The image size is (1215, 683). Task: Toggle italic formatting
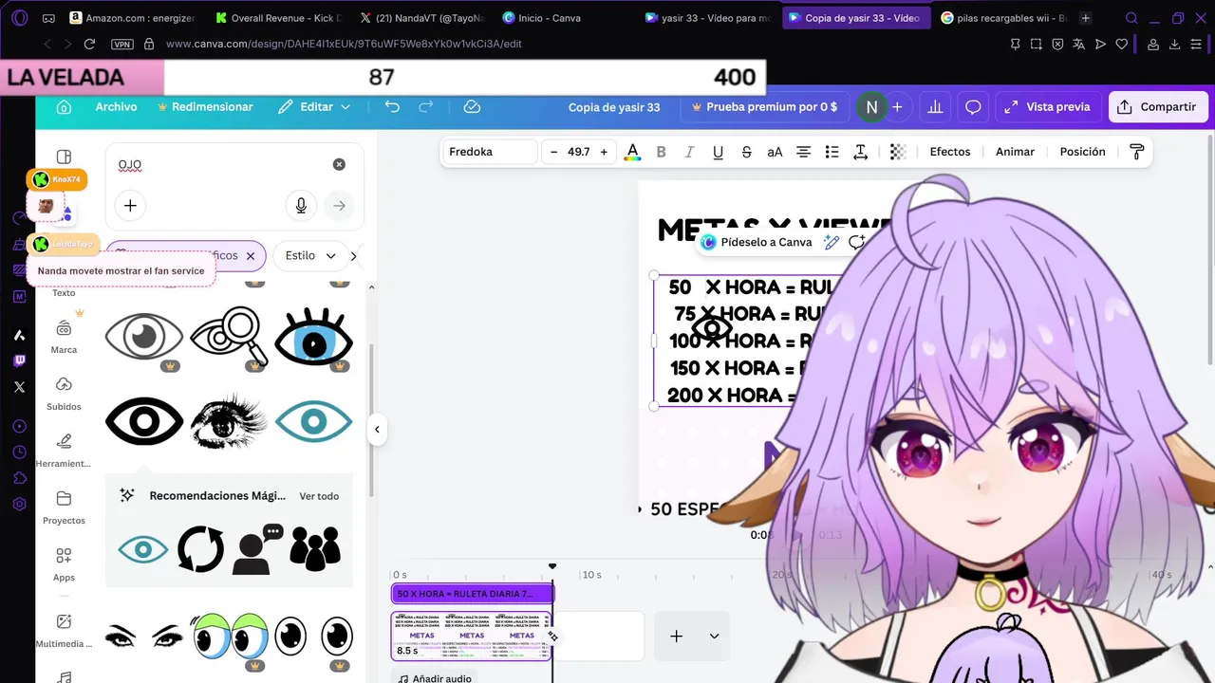tap(689, 152)
